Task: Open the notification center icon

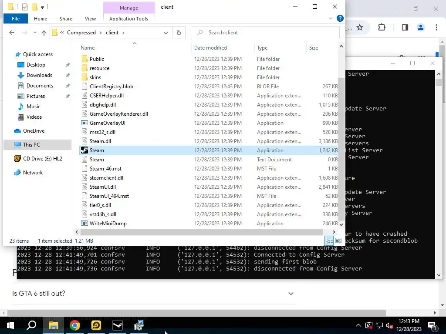Action: pos(432,325)
